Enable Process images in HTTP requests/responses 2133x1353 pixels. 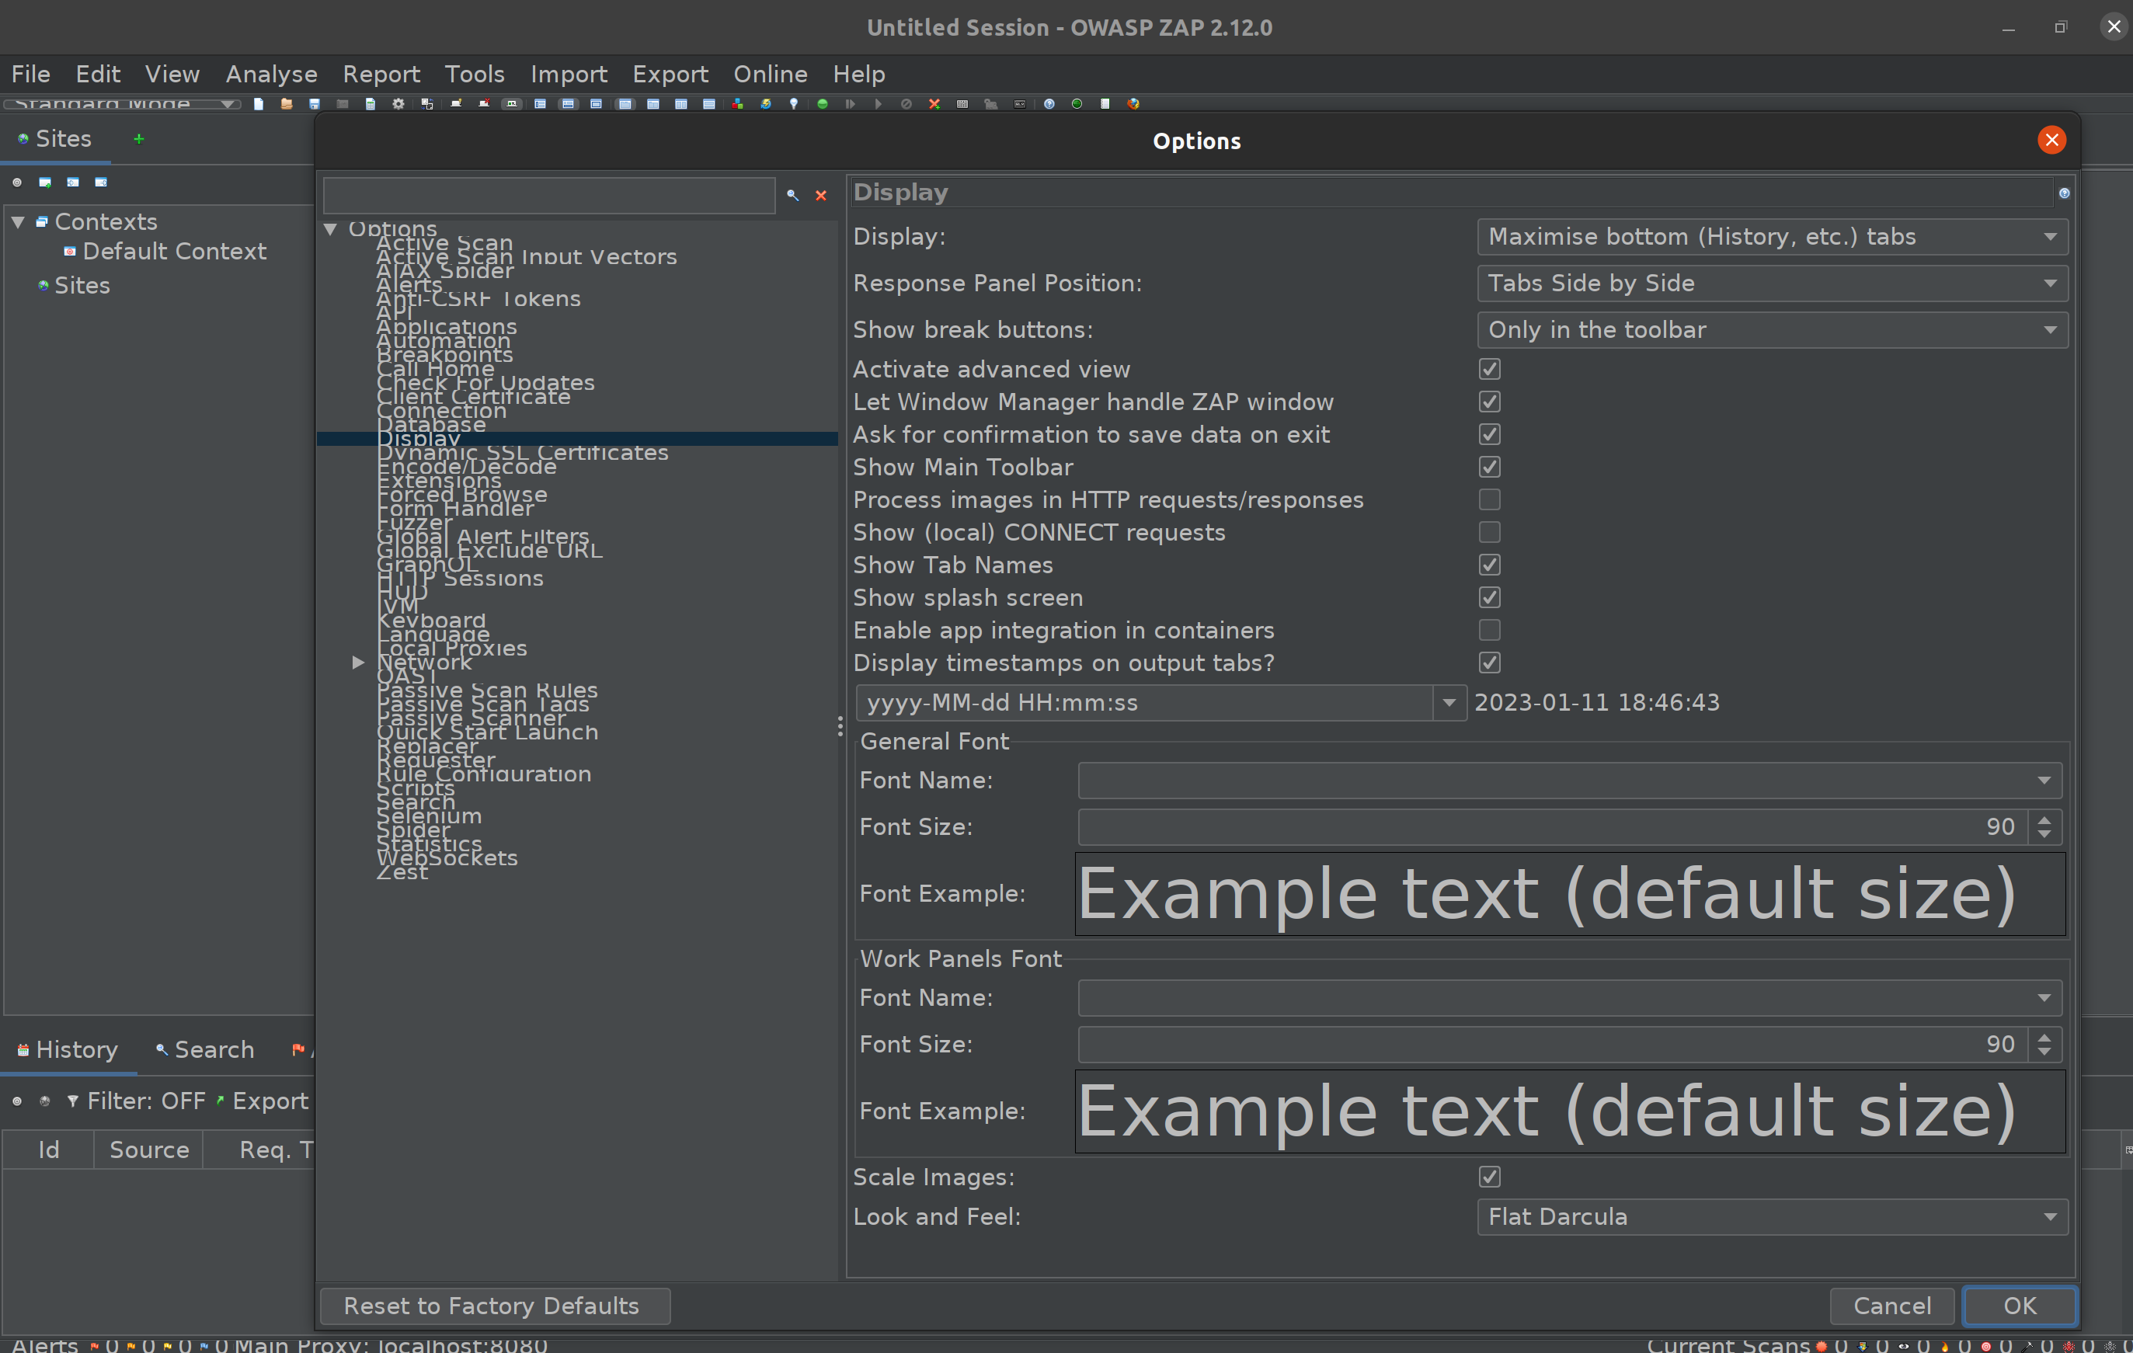1490,499
